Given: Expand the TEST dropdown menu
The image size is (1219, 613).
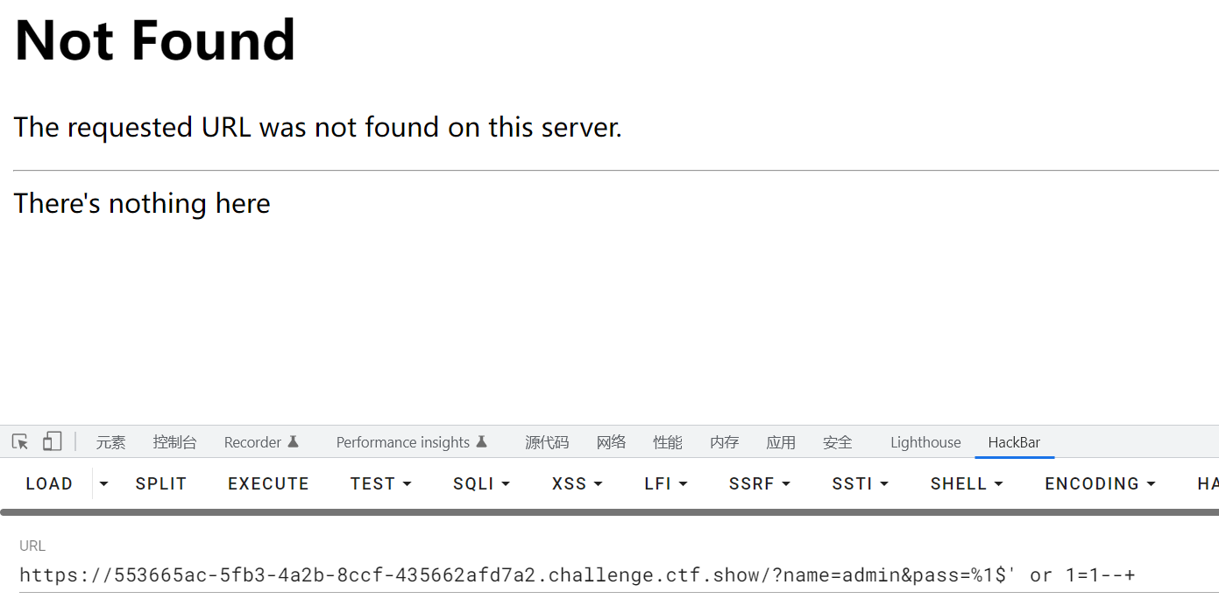Looking at the screenshot, I should [380, 483].
